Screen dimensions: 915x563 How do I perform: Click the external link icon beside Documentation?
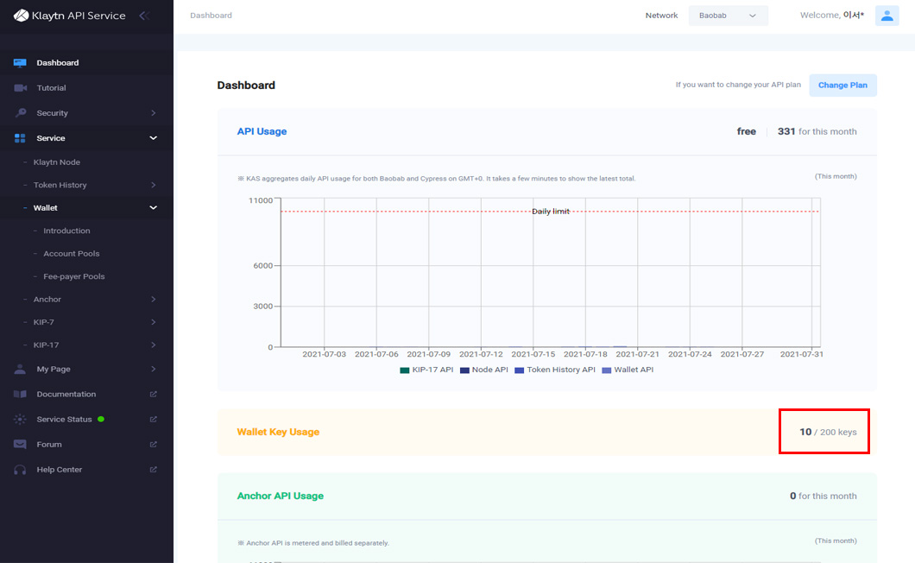click(154, 395)
